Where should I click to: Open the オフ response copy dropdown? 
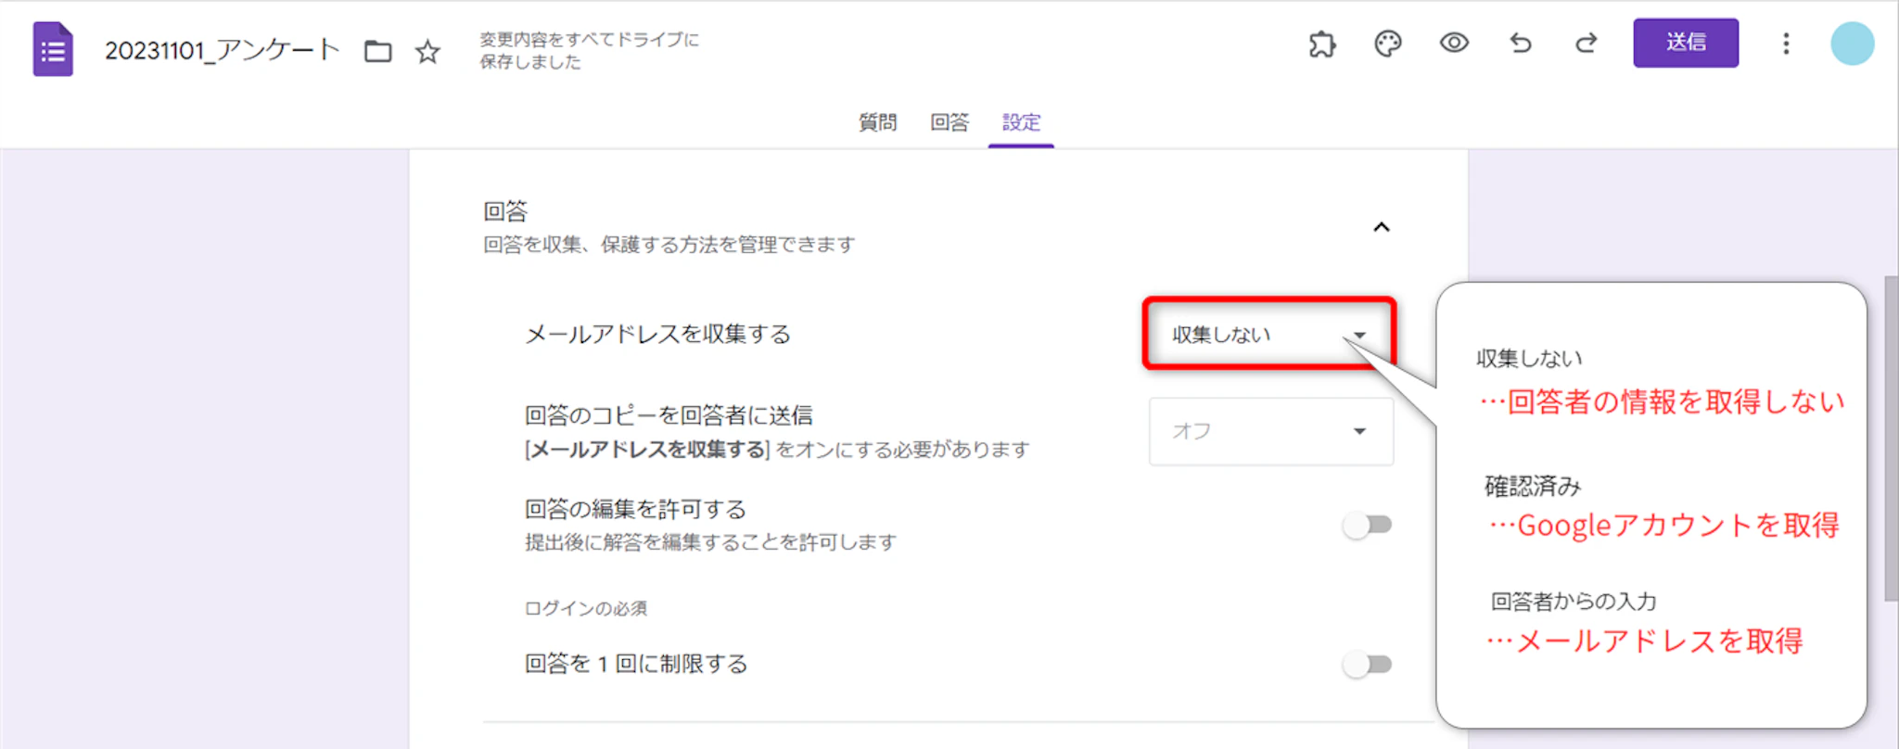pos(1270,431)
